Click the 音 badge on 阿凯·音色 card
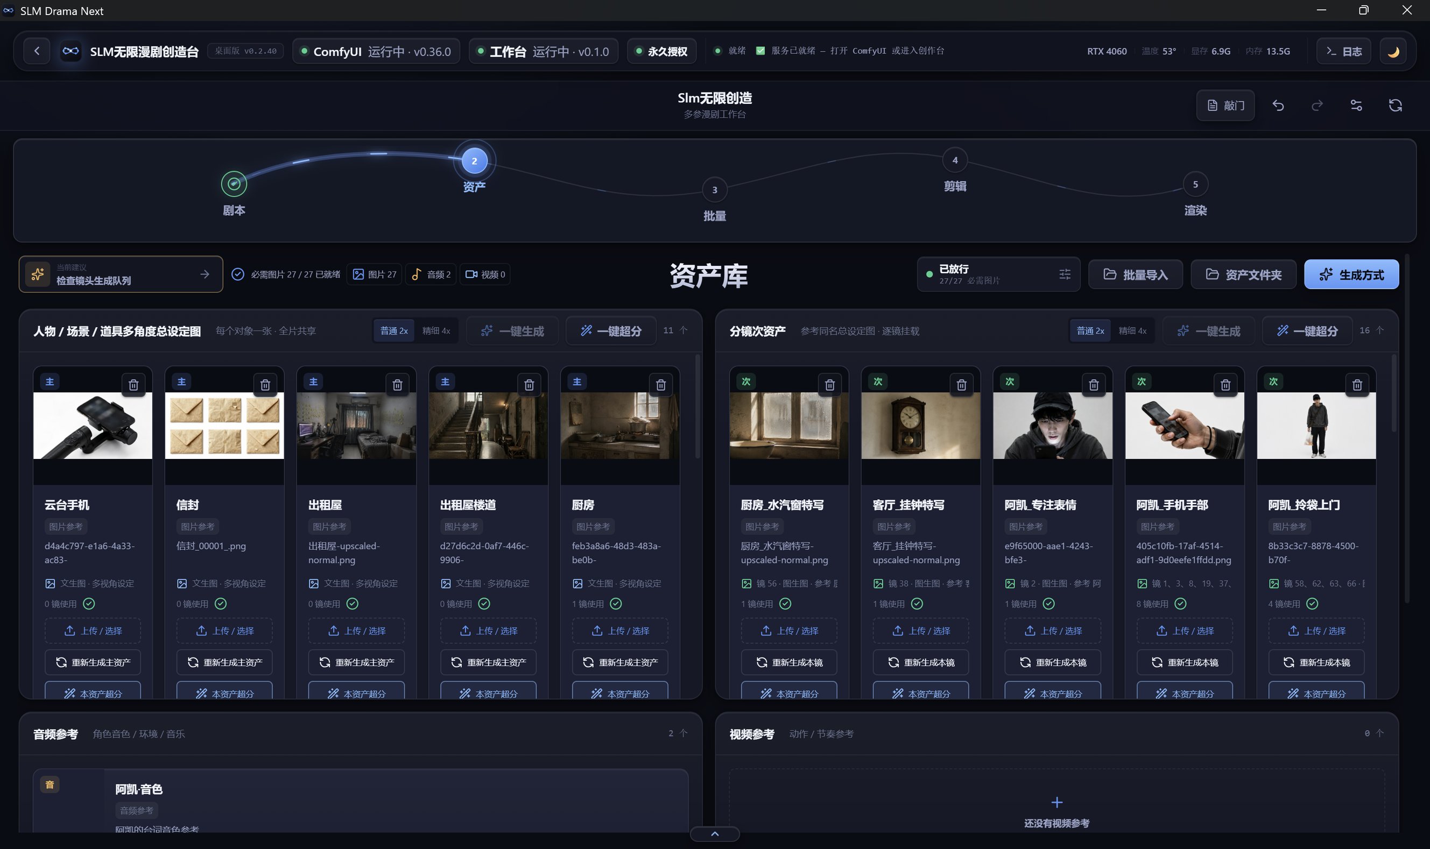Image resolution: width=1430 pixels, height=849 pixels. (50, 784)
